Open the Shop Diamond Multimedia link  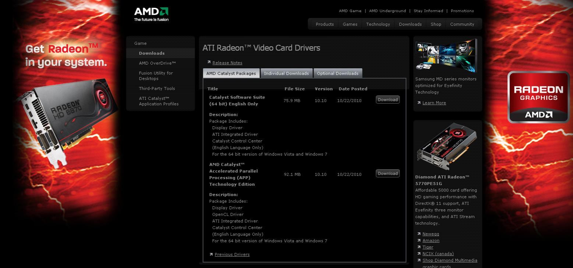coord(450,263)
